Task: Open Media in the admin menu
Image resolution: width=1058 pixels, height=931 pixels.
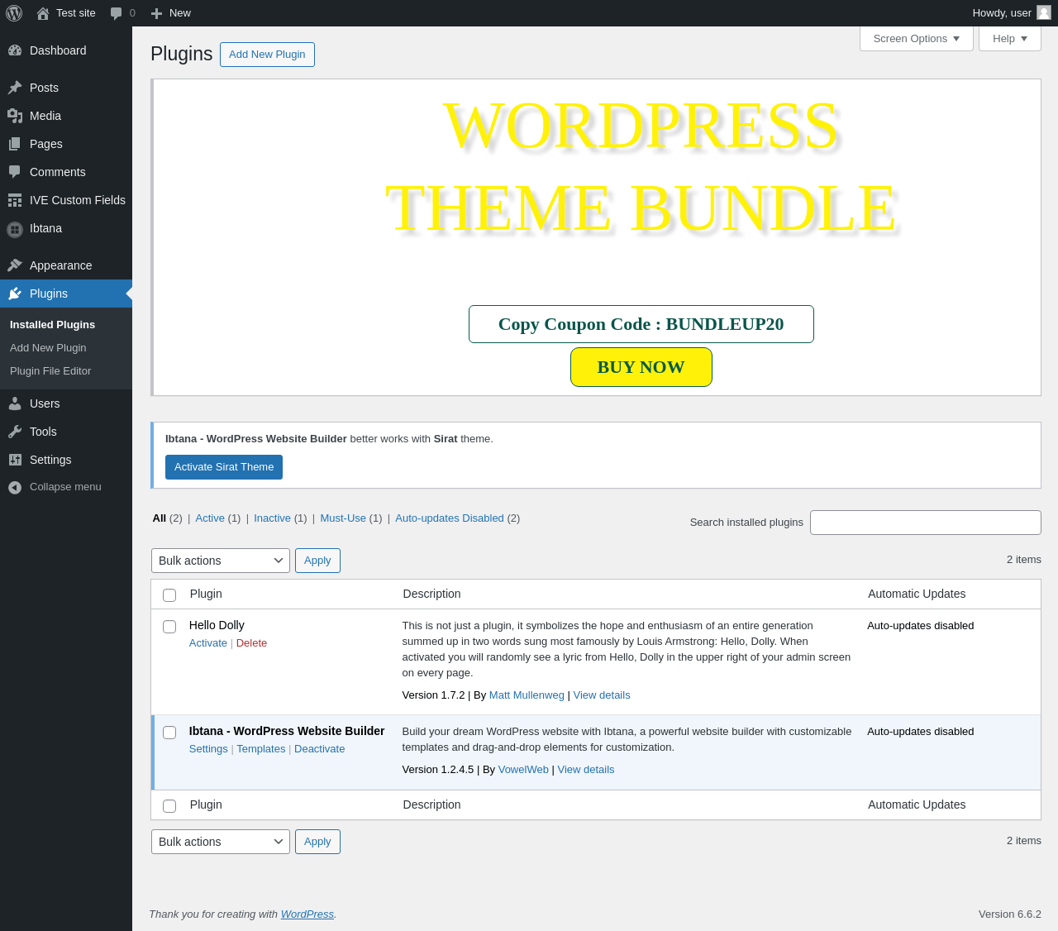Action: pos(66,116)
